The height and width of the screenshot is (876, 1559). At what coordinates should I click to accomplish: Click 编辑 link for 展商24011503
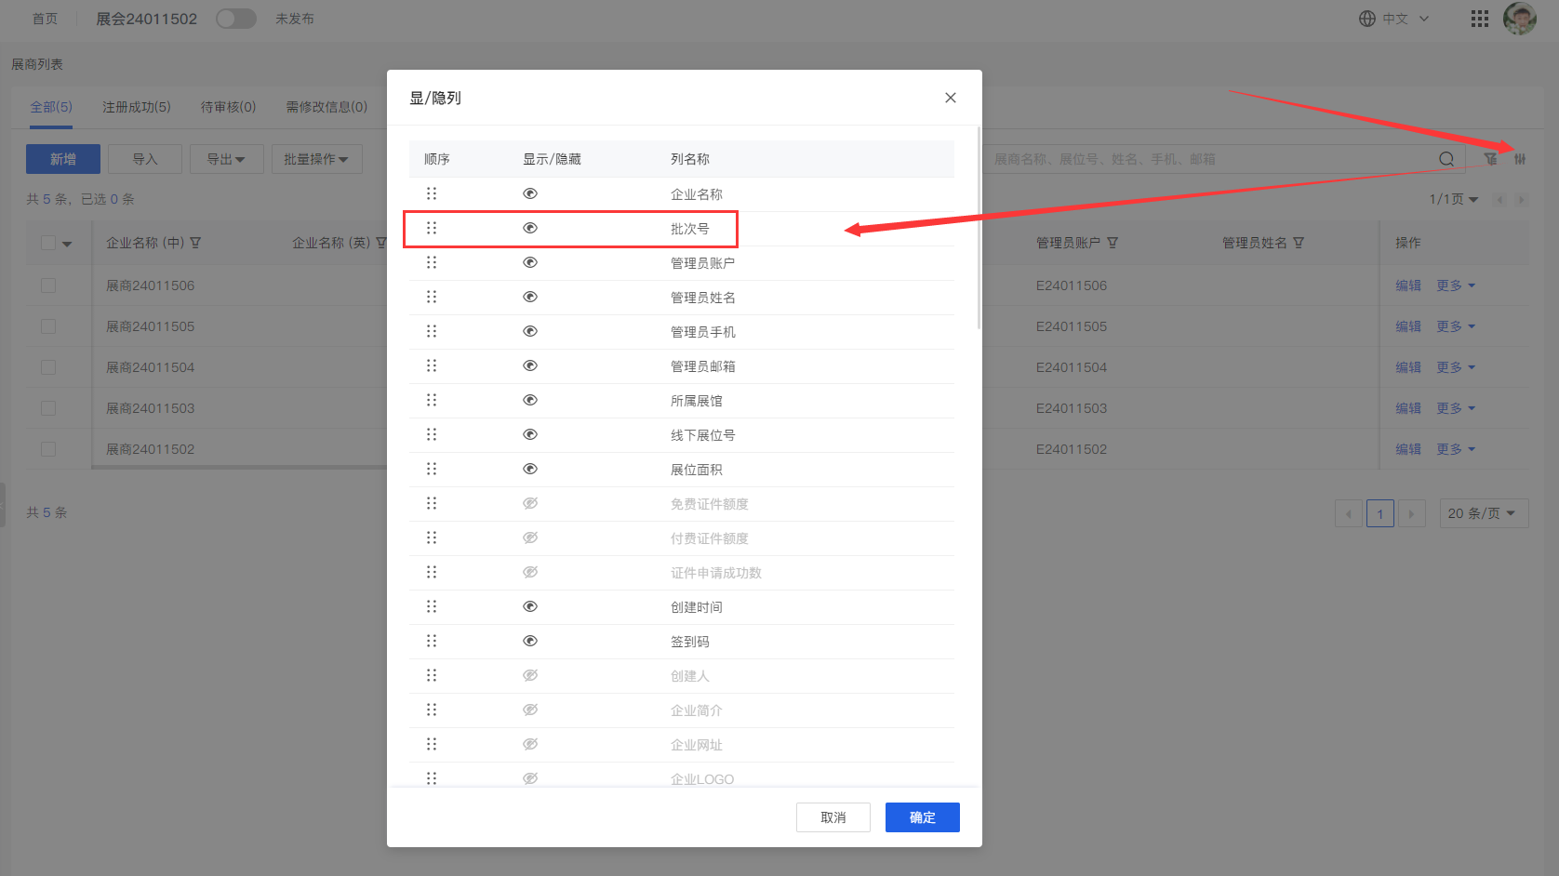(1407, 407)
